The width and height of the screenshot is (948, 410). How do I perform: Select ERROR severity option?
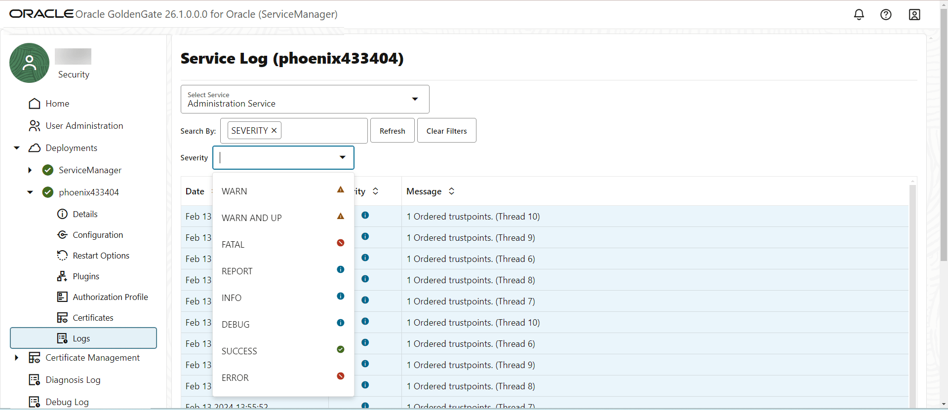[283, 377]
